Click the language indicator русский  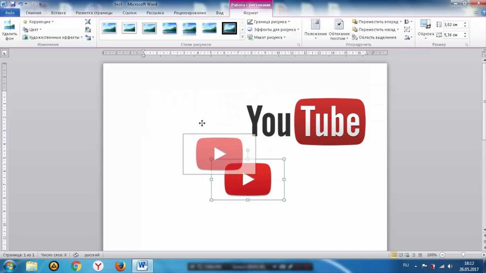point(92,255)
